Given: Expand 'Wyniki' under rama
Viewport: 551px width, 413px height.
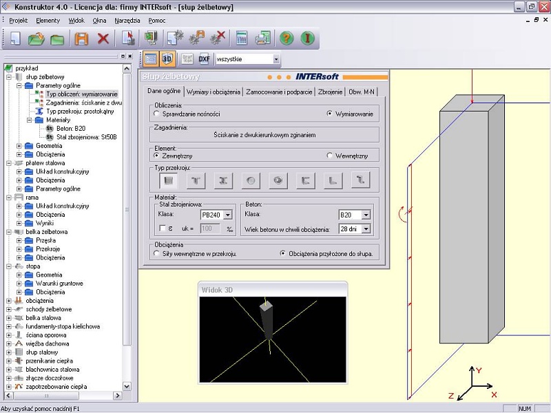Looking at the screenshot, I should [x=19, y=223].
